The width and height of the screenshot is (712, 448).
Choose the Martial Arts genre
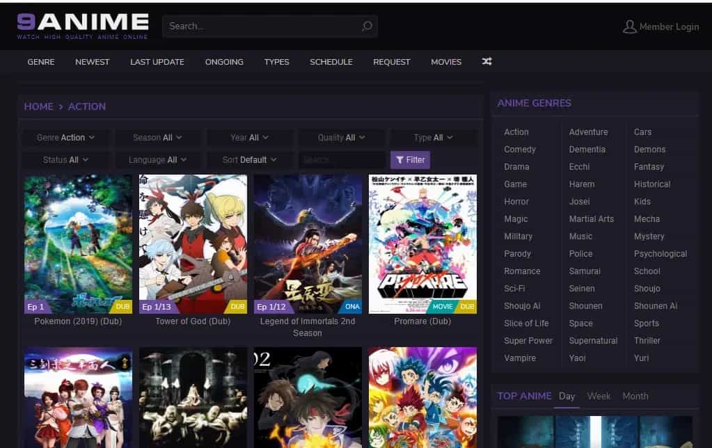click(591, 218)
